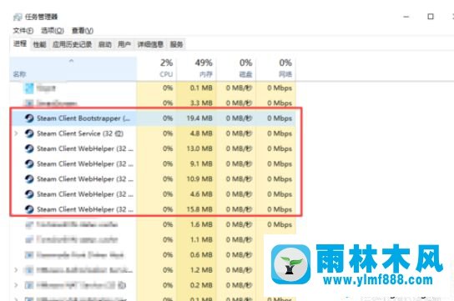454x301 pixels.
Task: Click 0 MB/秒 disk cell in Bootstrapper row
Action: pos(236,118)
